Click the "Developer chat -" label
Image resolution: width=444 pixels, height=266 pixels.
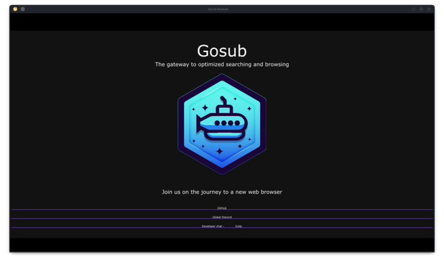tap(212, 226)
